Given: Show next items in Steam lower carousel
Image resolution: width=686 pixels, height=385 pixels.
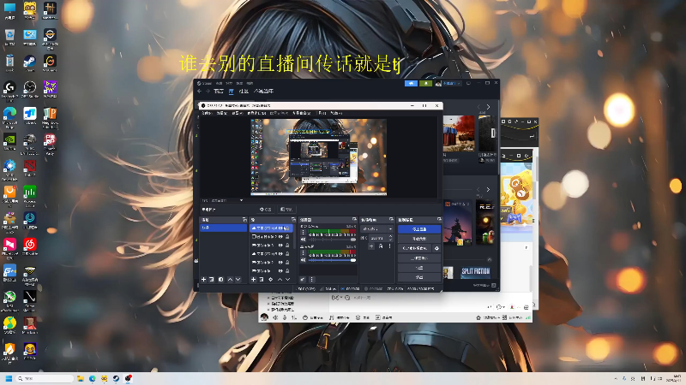Looking at the screenshot, I should (488, 190).
